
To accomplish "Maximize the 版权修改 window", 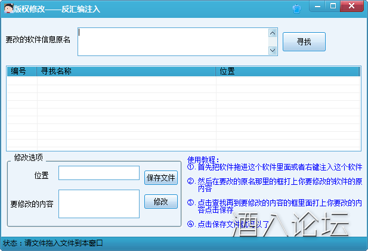I will 333,7.
